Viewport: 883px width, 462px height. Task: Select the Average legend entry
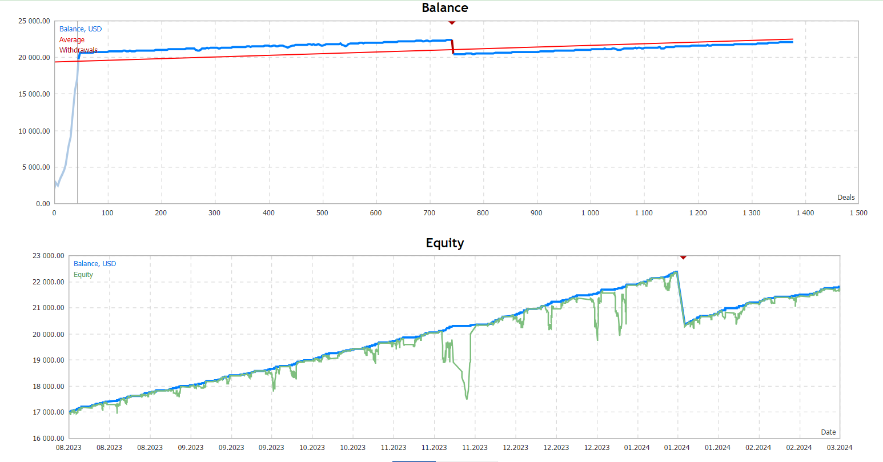pyautogui.click(x=72, y=40)
